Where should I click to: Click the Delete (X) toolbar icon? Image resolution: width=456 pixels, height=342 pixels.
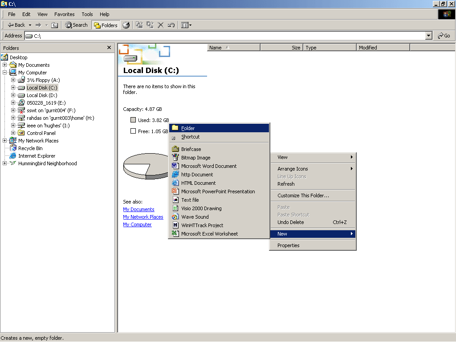(161, 25)
